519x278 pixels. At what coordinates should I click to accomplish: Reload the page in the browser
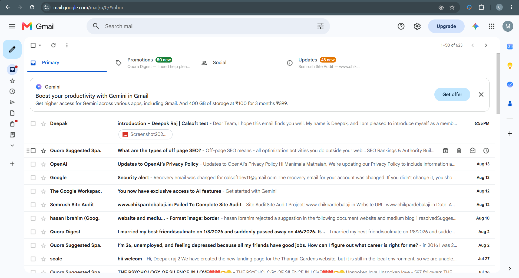point(32,7)
